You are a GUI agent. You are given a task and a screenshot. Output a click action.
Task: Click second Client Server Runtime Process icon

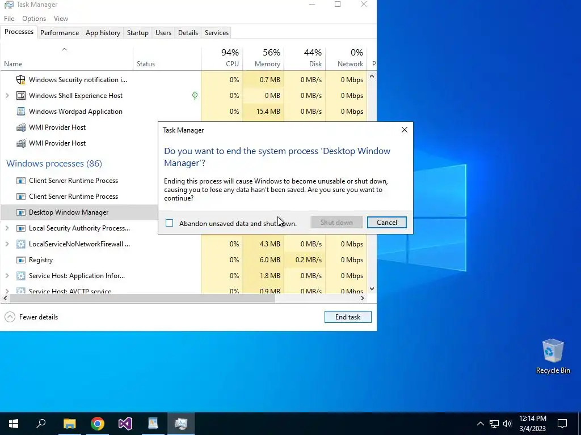pos(21,197)
